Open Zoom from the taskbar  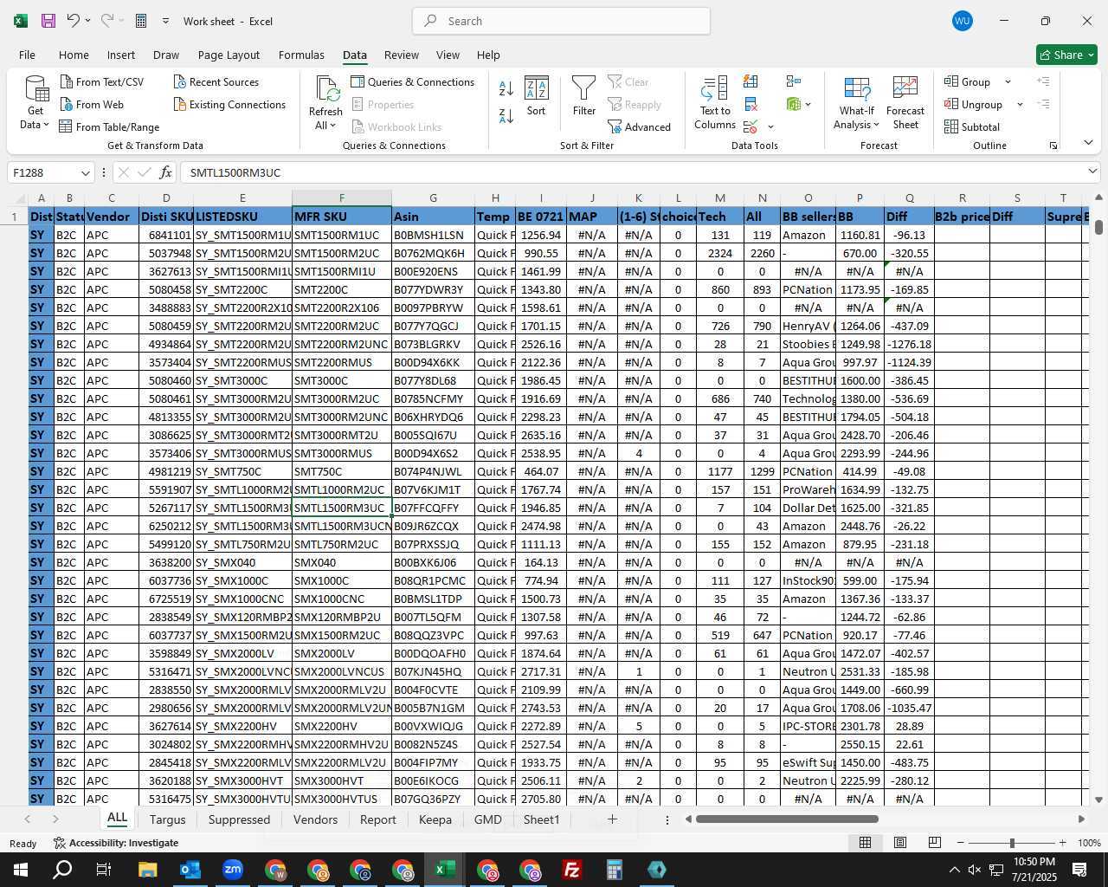pyautogui.click(x=232, y=870)
